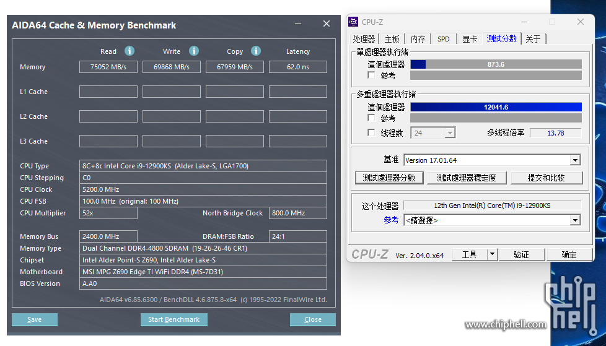
Task: Expand the 工具 tools arrow menu
Action: [492, 254]
